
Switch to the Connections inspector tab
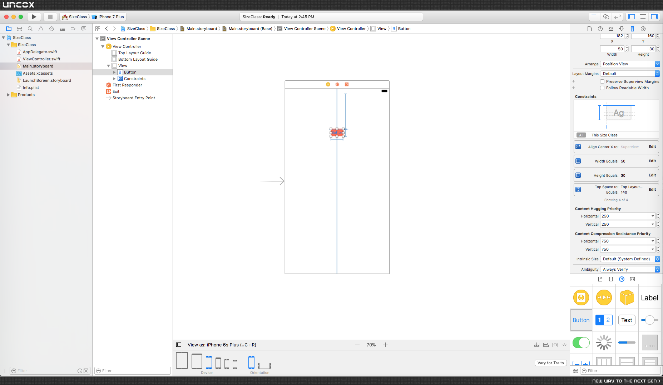[x=643, y=29]
